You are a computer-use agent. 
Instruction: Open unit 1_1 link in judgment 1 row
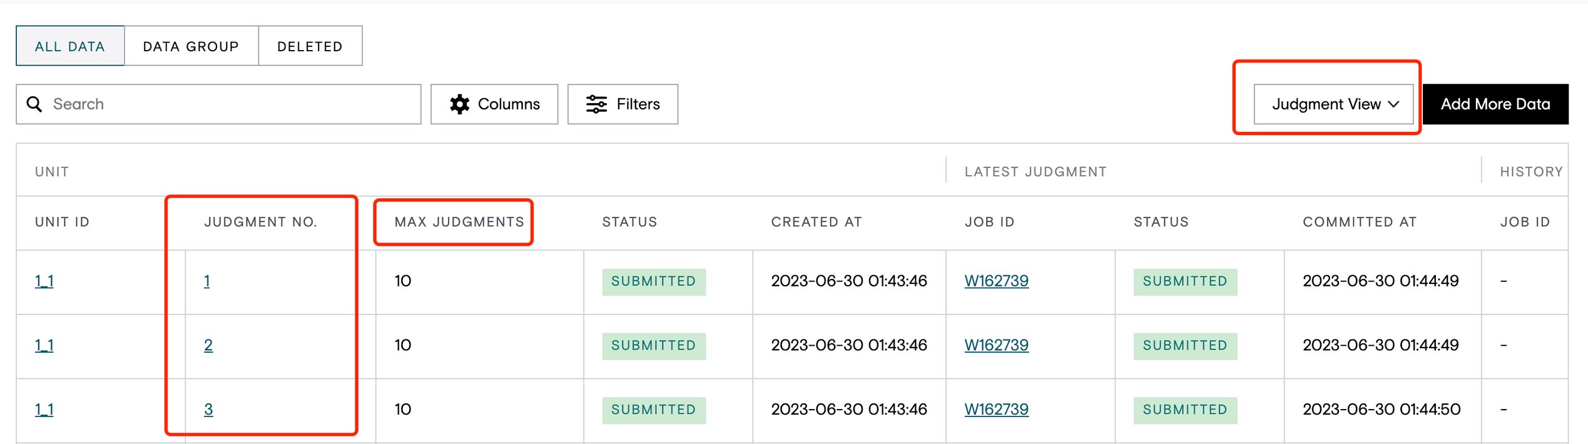click(44, 281)
